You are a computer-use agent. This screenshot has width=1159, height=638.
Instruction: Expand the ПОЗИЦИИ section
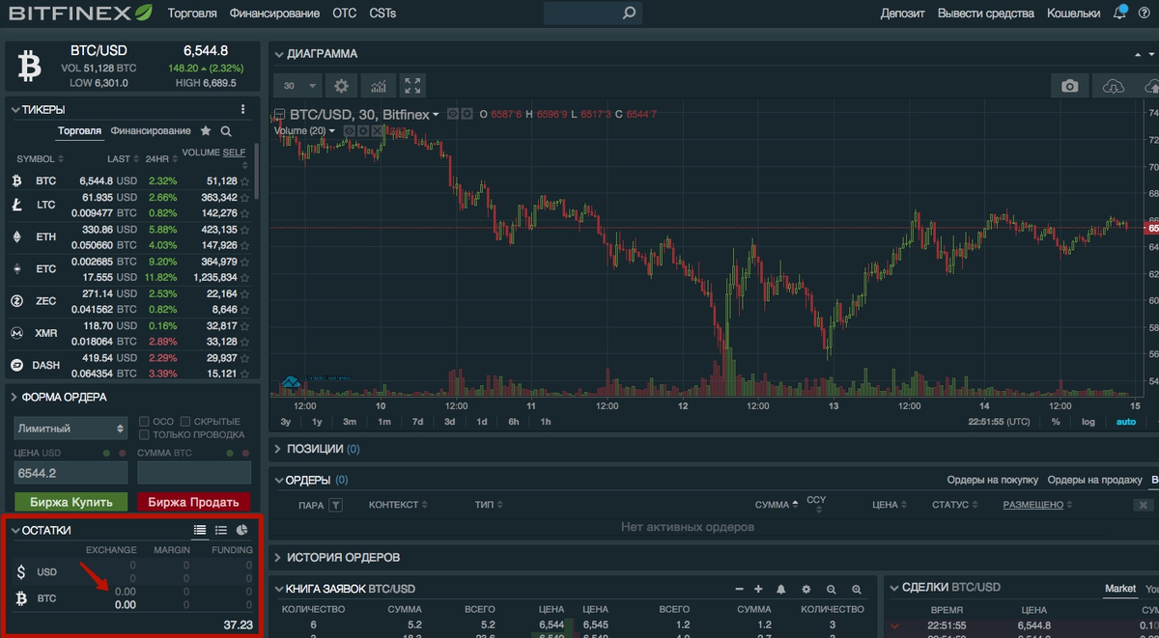(x=279, y=448)
